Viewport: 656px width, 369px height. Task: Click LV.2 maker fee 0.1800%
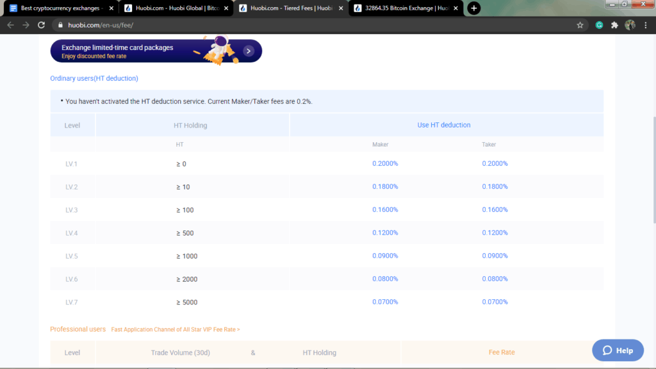coord(385,186)
